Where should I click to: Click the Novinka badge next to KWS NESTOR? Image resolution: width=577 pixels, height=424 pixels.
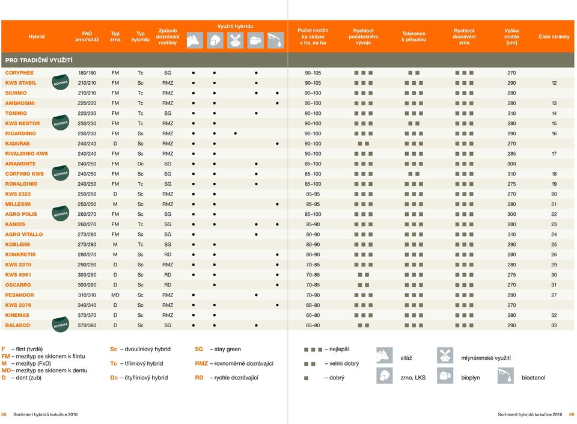60,123
